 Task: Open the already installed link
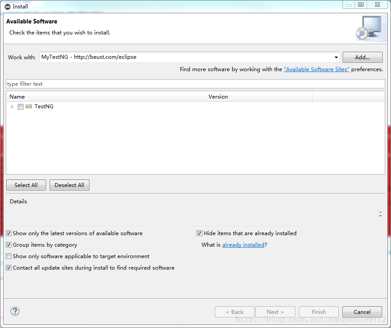click(x=243, y=244)
